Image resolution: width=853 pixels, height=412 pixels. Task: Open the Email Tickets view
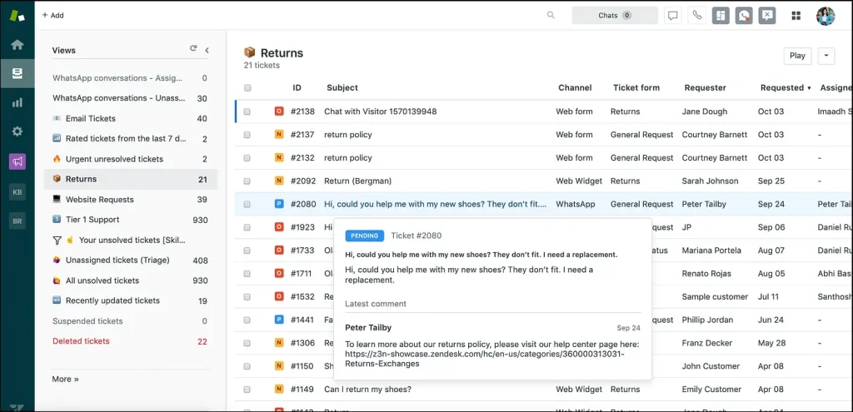click(130, 118)
